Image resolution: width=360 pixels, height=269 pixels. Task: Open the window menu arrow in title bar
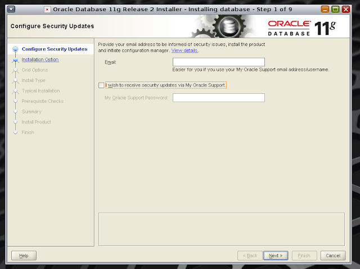point(11,10)
